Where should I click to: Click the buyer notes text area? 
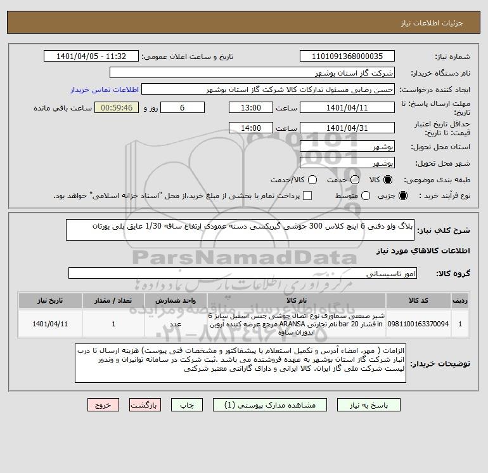click(240, 364)
